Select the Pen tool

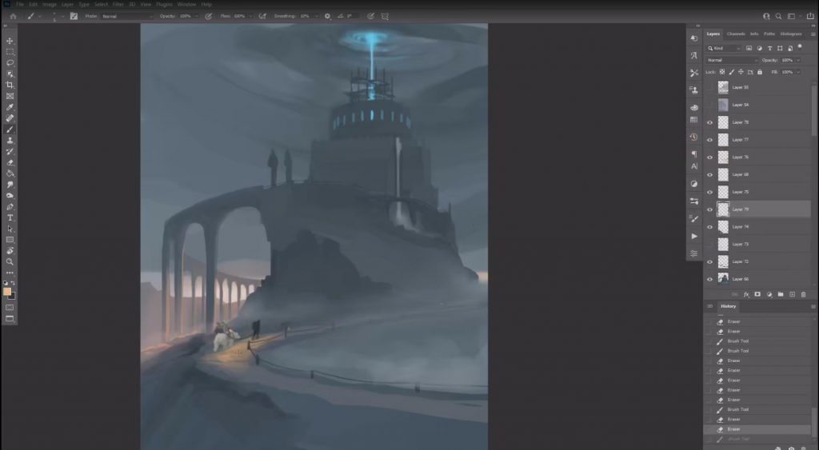pyautogui.click(x=10, y=207)
